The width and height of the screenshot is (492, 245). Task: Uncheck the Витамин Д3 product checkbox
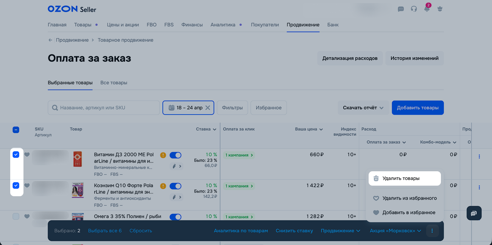16,155
